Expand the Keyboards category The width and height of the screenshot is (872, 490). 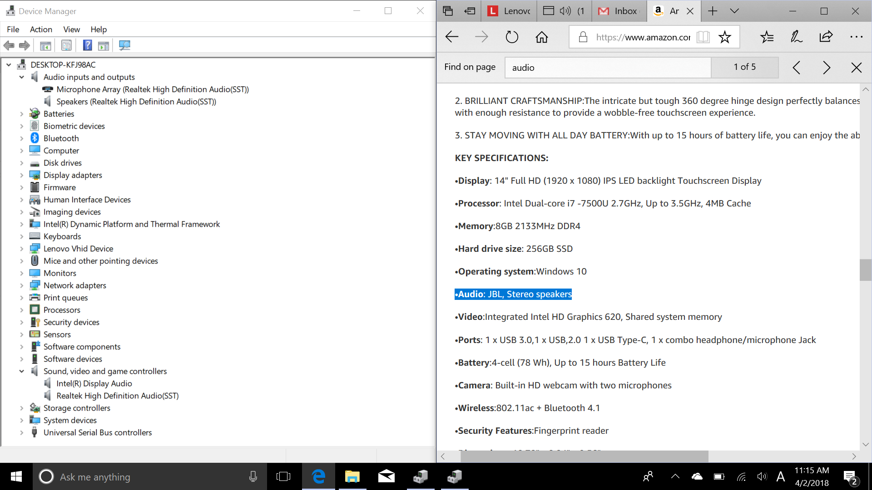(x=21, y=236)
